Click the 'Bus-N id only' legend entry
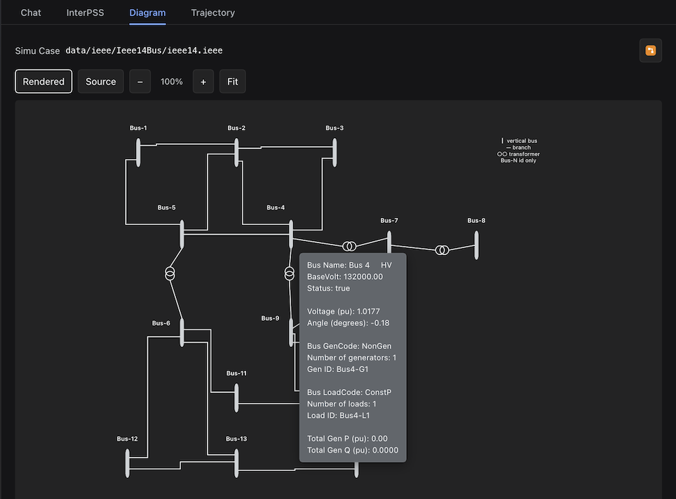Viewport: 676px width, 499px height. (518, 160)
